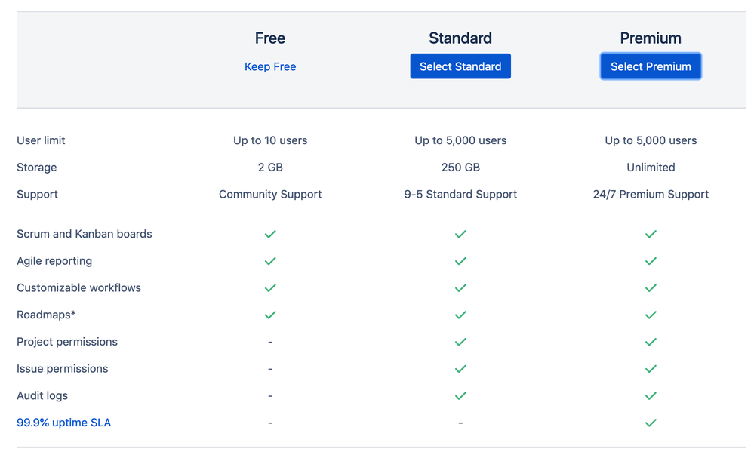Image resolution: width=754 pixels, height=458 pixels.
Task: Click Free plan Roadmaps checkmark
Action: [270, 315]
